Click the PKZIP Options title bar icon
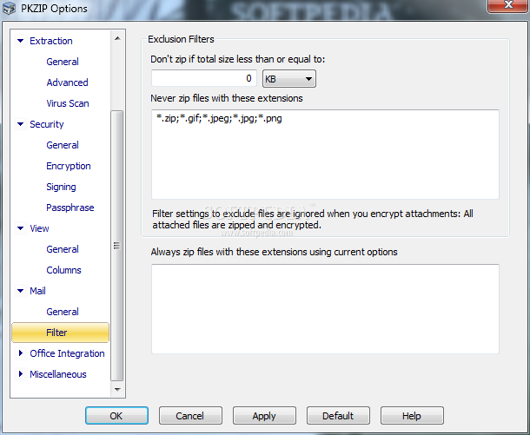 [x=10, y=8]
